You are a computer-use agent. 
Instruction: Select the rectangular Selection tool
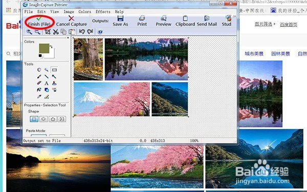(x=54, y=70)
